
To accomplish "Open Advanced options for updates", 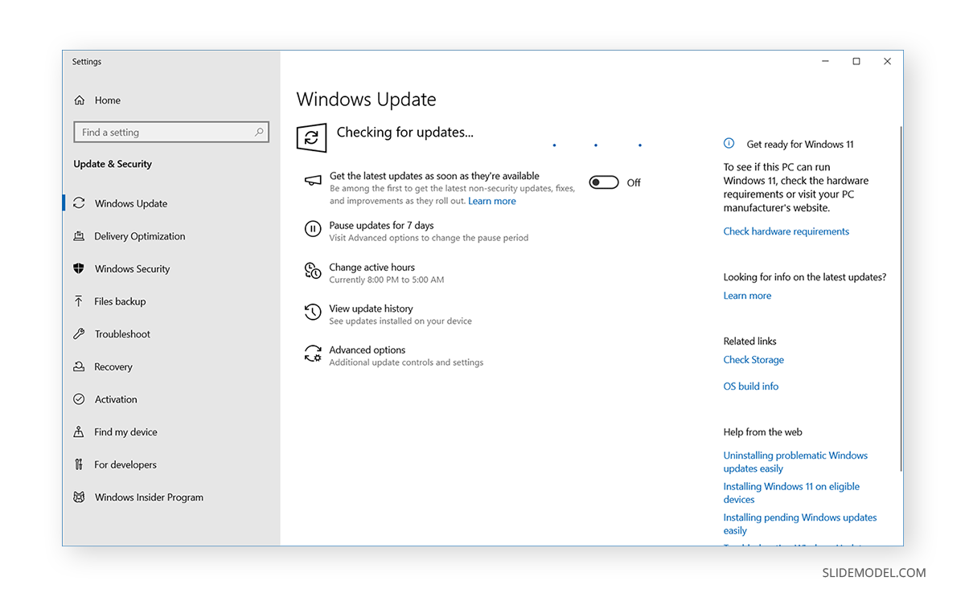I will pyautogui.click(x=368, y=350).
